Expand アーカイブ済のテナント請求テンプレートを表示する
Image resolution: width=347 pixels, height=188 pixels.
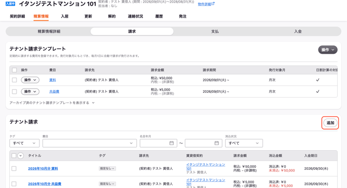[52, 103]
